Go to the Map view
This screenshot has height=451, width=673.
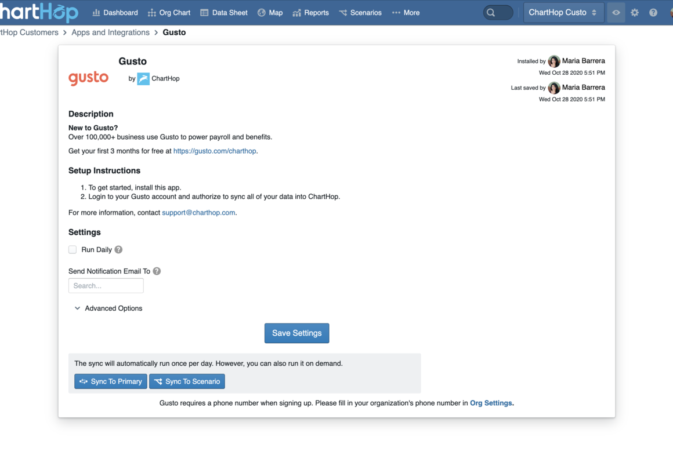pyautogui.click(x=270, y=13)
